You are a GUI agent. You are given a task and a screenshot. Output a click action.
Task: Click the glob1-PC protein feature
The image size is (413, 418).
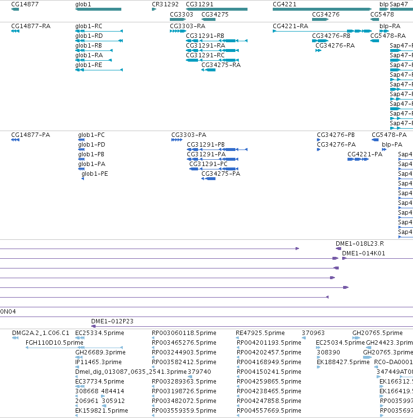click(81, 140)
